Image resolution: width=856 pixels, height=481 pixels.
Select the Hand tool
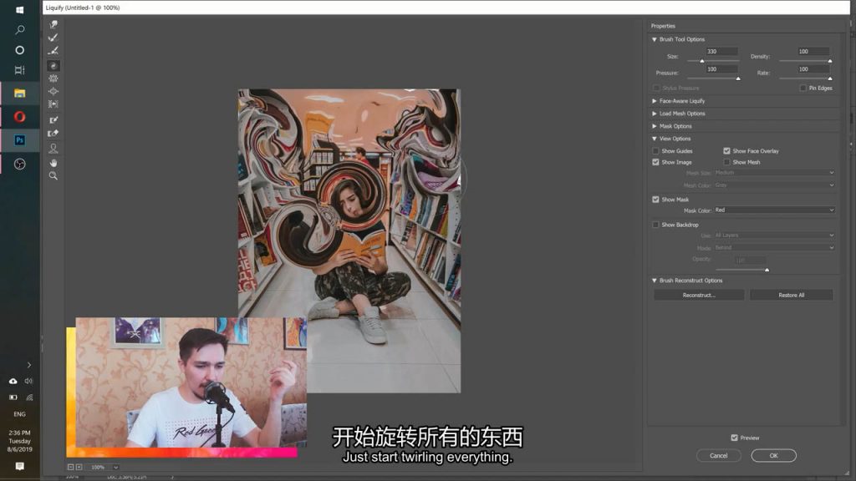(x=53, y=163)
